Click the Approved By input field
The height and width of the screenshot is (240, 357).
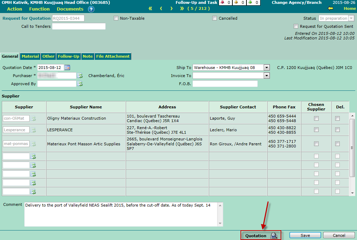57,84
